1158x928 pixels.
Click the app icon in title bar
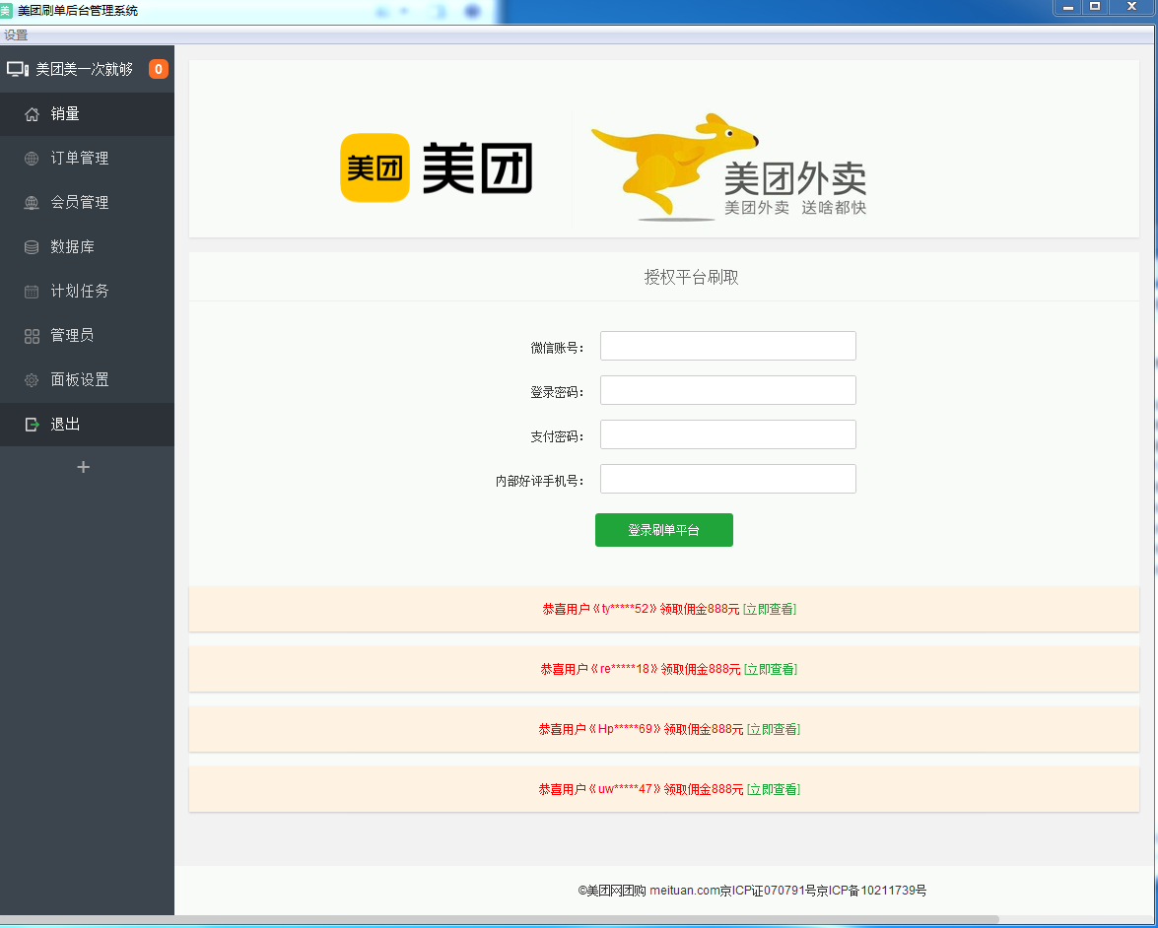[6, 11]
